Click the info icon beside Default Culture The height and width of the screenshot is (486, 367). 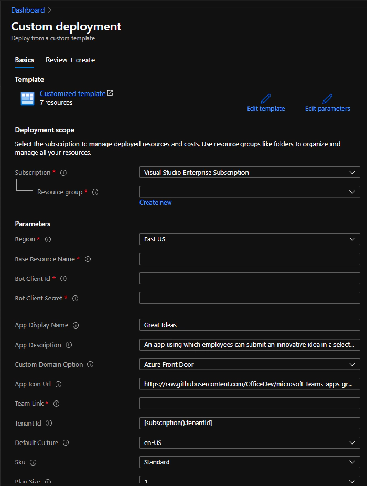(x=66, y=442)
